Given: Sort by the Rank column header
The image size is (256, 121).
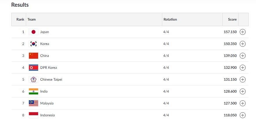Looking at the screenshot, I should click(x=20, y=19).
